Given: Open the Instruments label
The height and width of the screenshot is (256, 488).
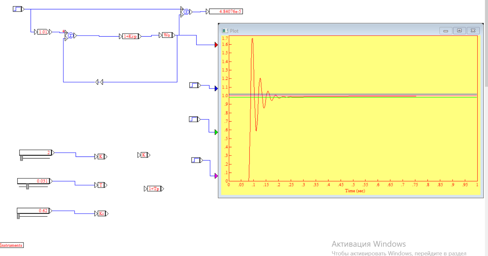Looking at the screenshot, I should click(x=12, y=245).
